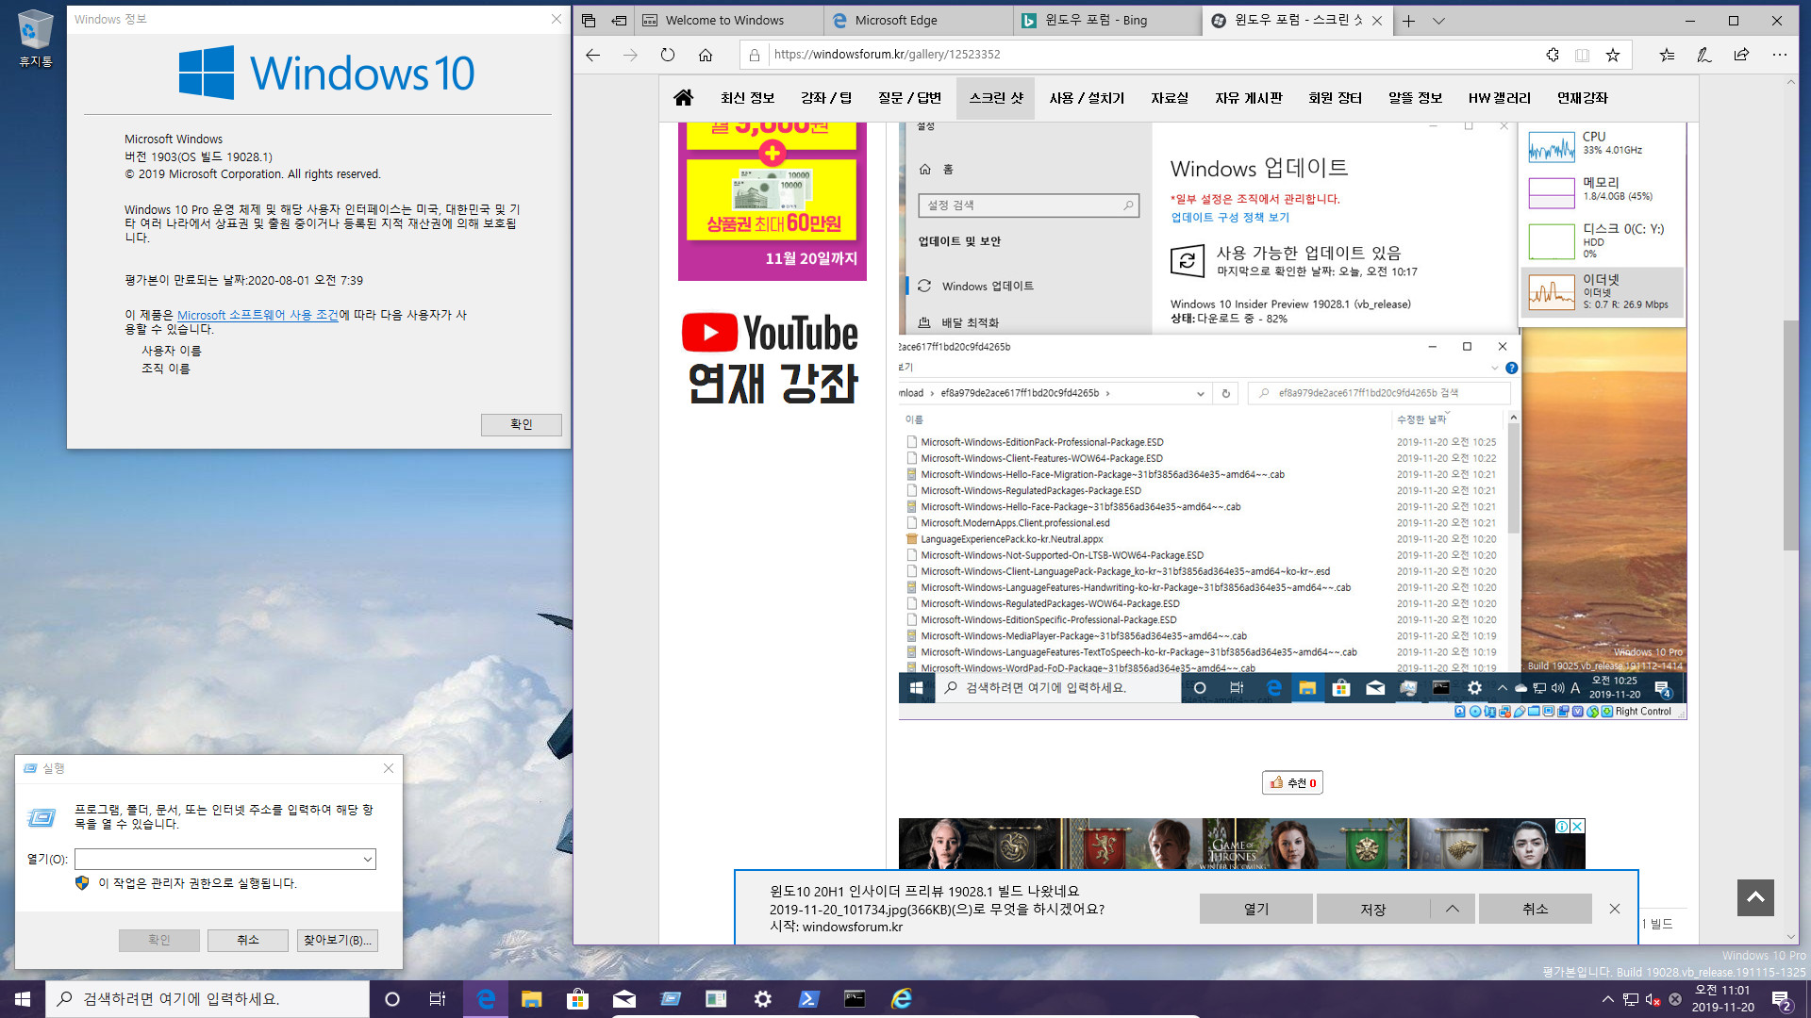Open 질문 / 답변 menu item
Image resolution: width=1811 pixels, height=1018 pixels.
[x=909, y=98]
